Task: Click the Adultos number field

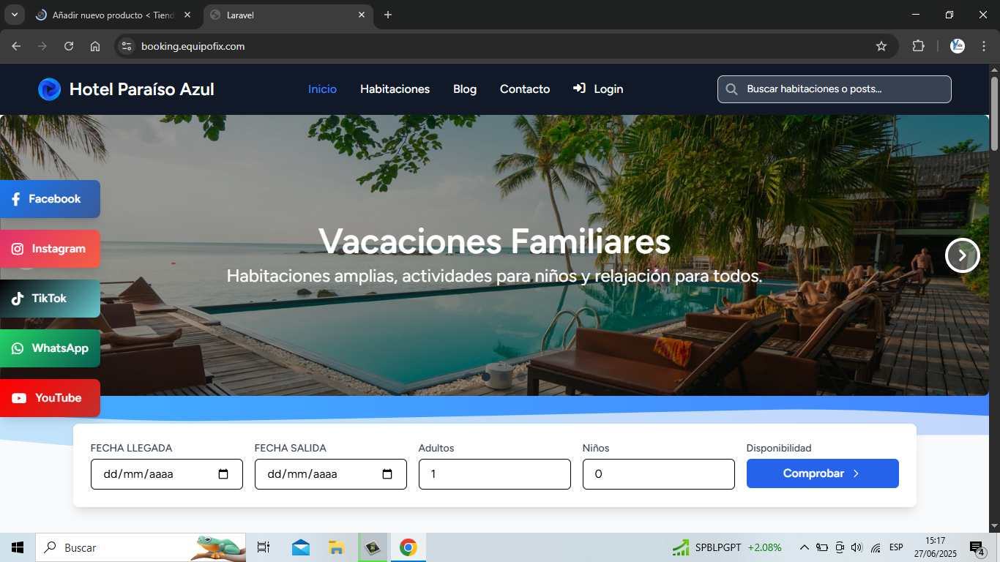Action: (x=495, y=474)
